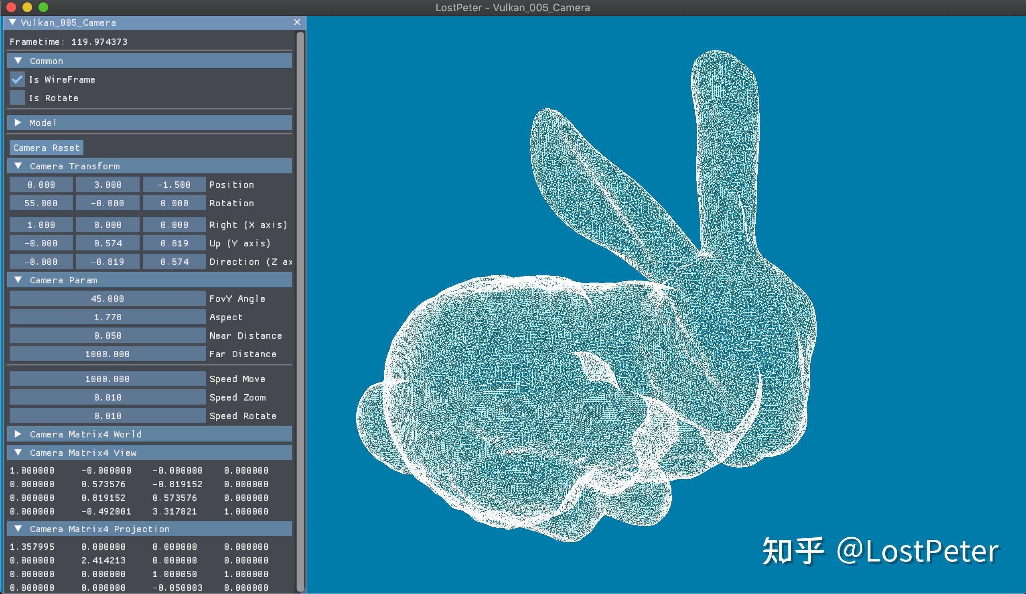The height and width of the screenshot is (594, 1026).
Task: Close the Vulkan_005_Camera ImGui panel
Action: pos(297,22)
